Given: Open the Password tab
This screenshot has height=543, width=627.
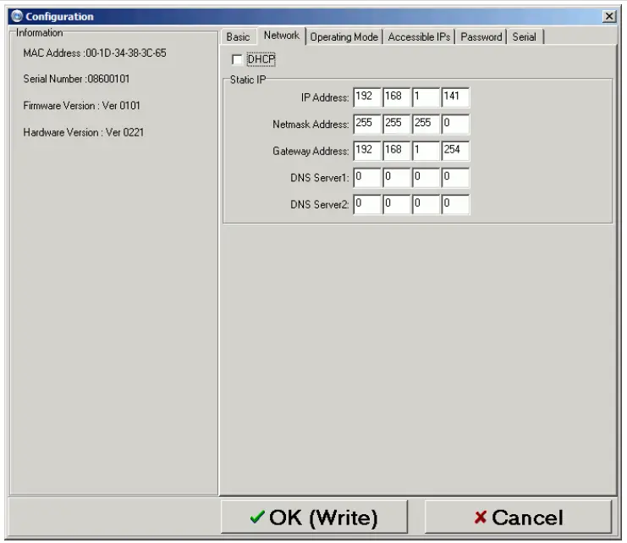Looking at the screenshot, I should tap(481, 36).
